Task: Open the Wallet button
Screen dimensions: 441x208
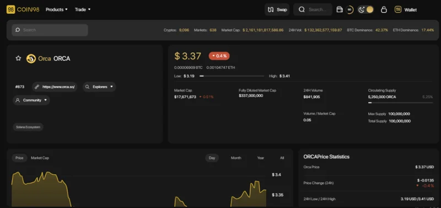Action: click(406, 9)
